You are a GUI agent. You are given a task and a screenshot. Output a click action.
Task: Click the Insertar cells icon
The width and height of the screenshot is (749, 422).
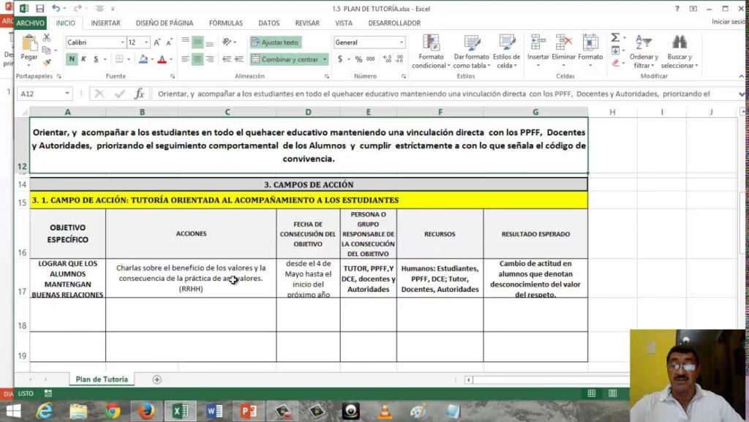coord(538,43)
